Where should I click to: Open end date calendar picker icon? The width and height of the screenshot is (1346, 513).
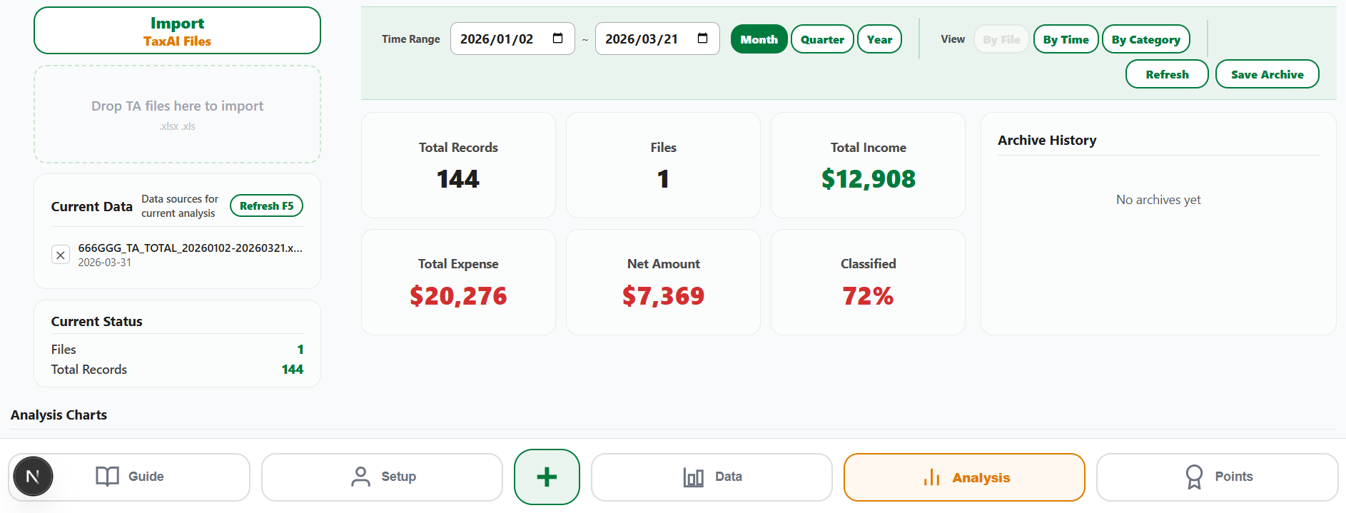tap(703, 39)
